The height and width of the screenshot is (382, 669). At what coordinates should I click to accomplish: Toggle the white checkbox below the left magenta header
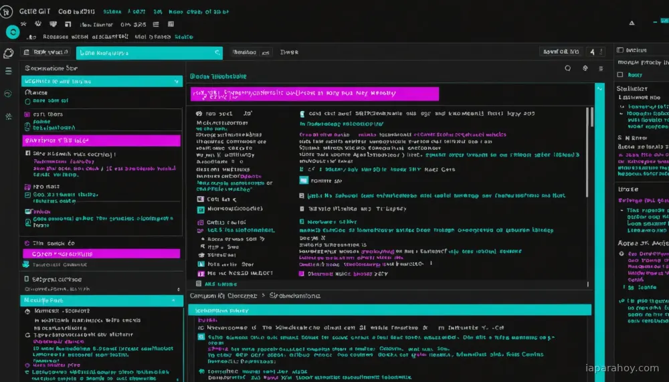point(27,153)
